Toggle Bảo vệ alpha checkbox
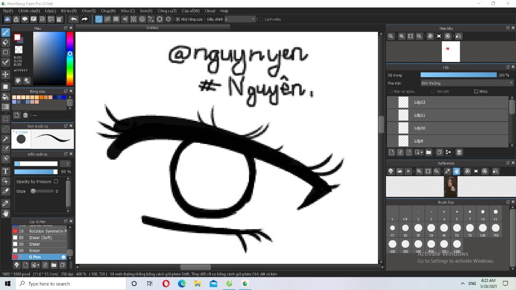This screenshot has height=290, width=516. 391,92
